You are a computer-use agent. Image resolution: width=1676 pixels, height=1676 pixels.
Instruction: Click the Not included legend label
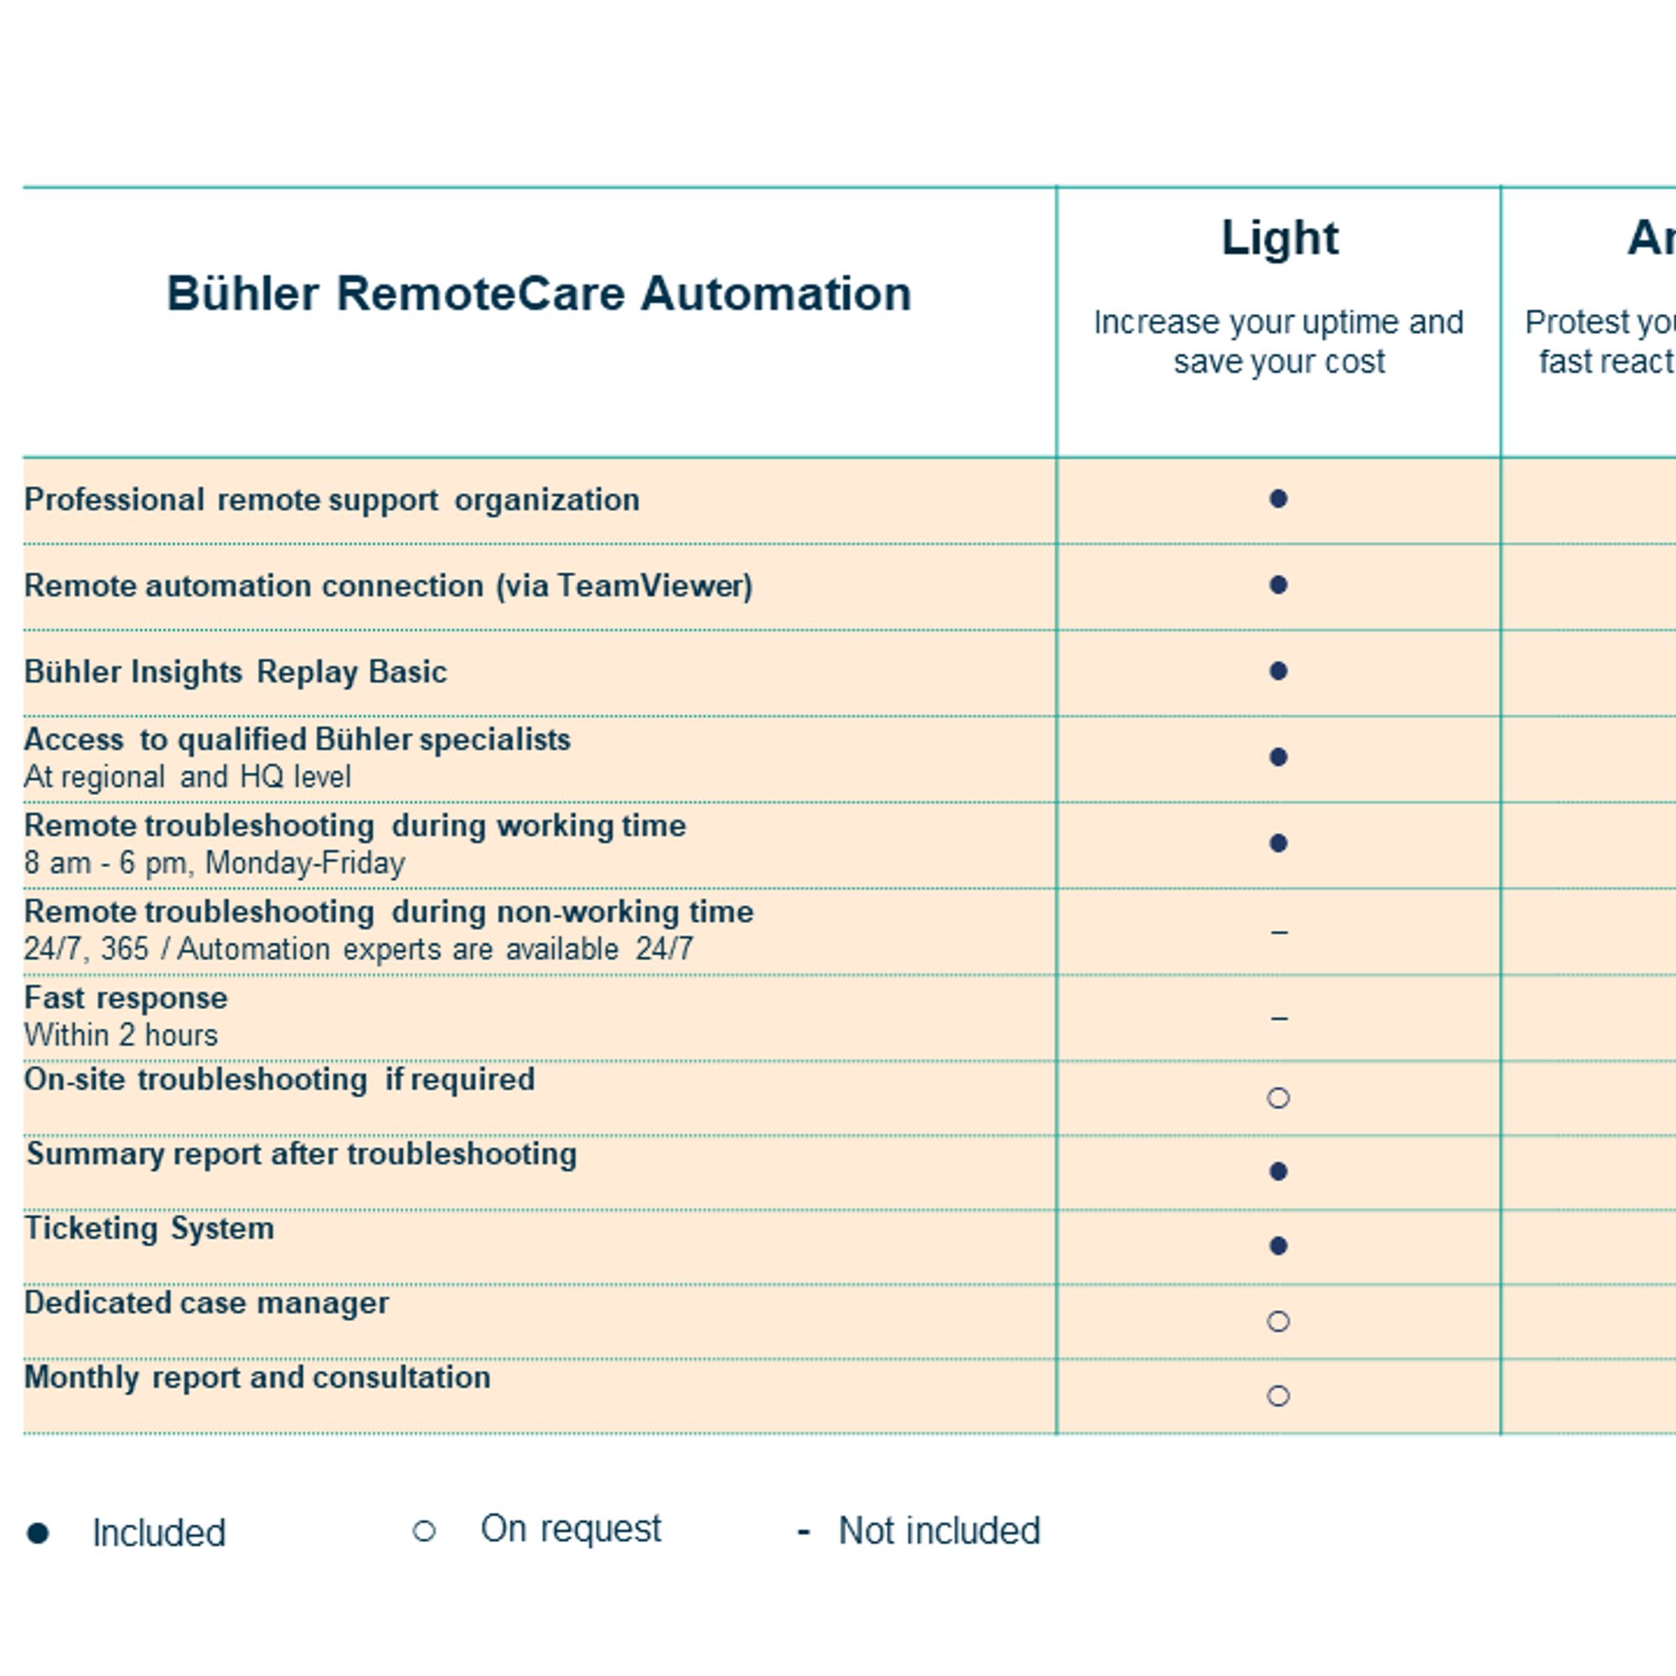click(x=939, y=1530)
